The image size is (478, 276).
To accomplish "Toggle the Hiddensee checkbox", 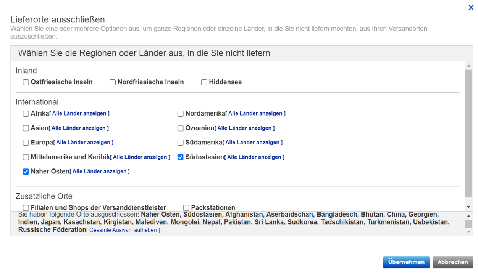I will 204,82.
